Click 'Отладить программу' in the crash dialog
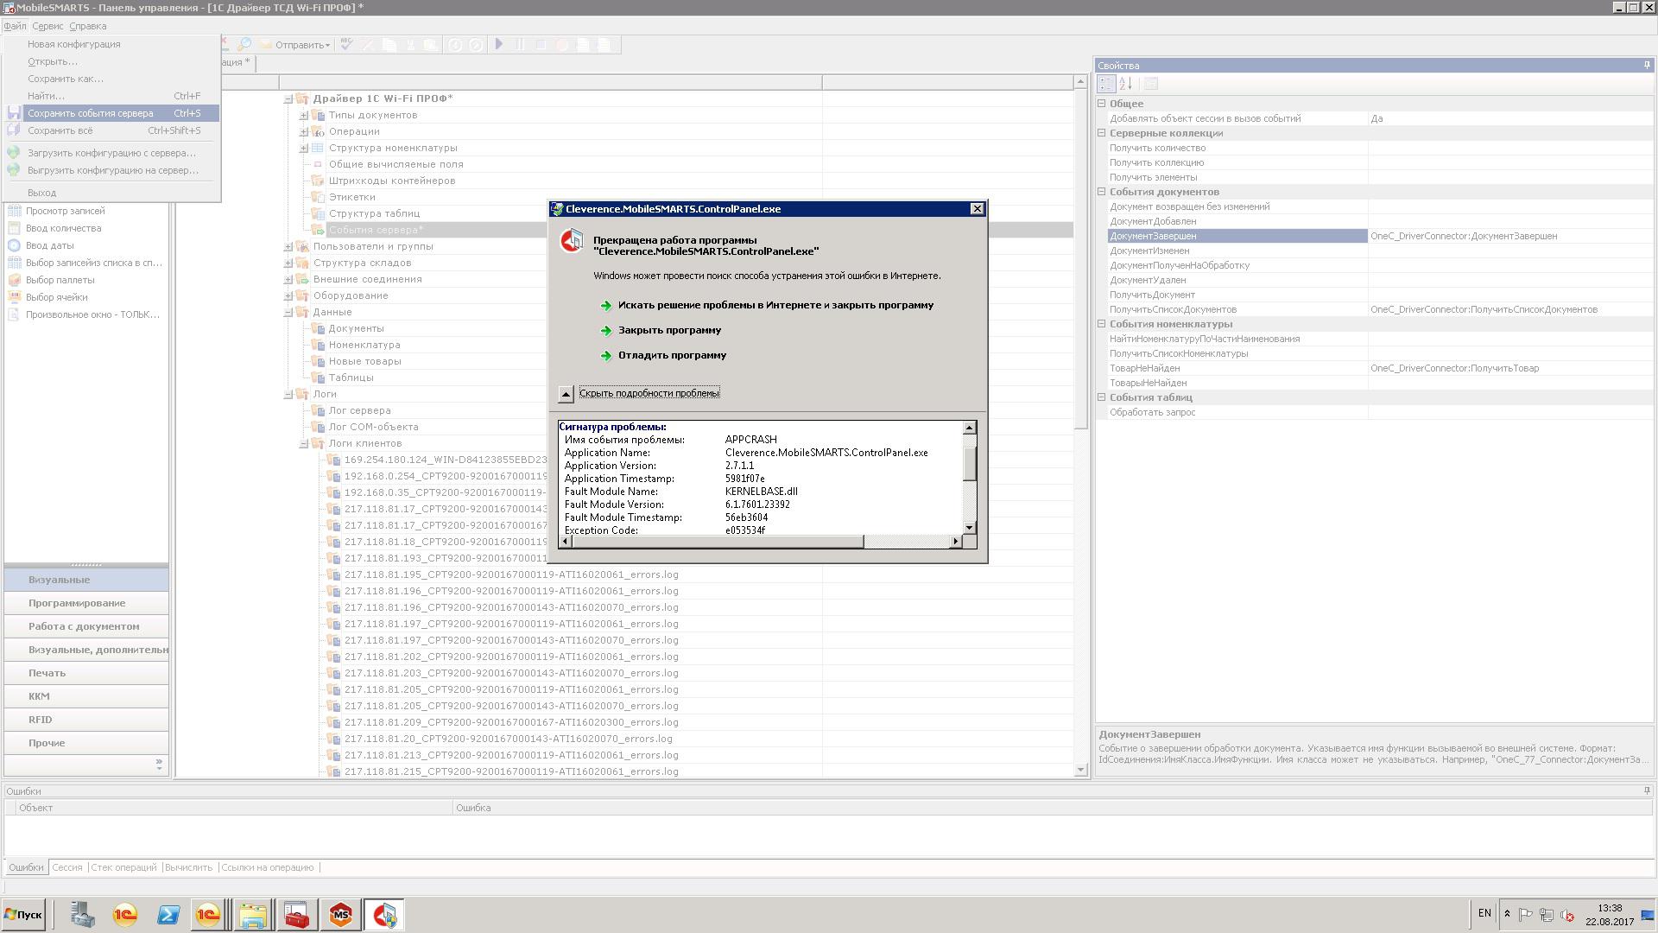The height and width of the screenshot is (933, 1658). [672, 356]
